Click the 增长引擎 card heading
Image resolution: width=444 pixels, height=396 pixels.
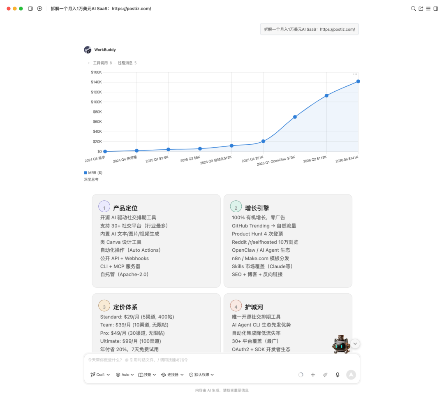click(257, 208)
